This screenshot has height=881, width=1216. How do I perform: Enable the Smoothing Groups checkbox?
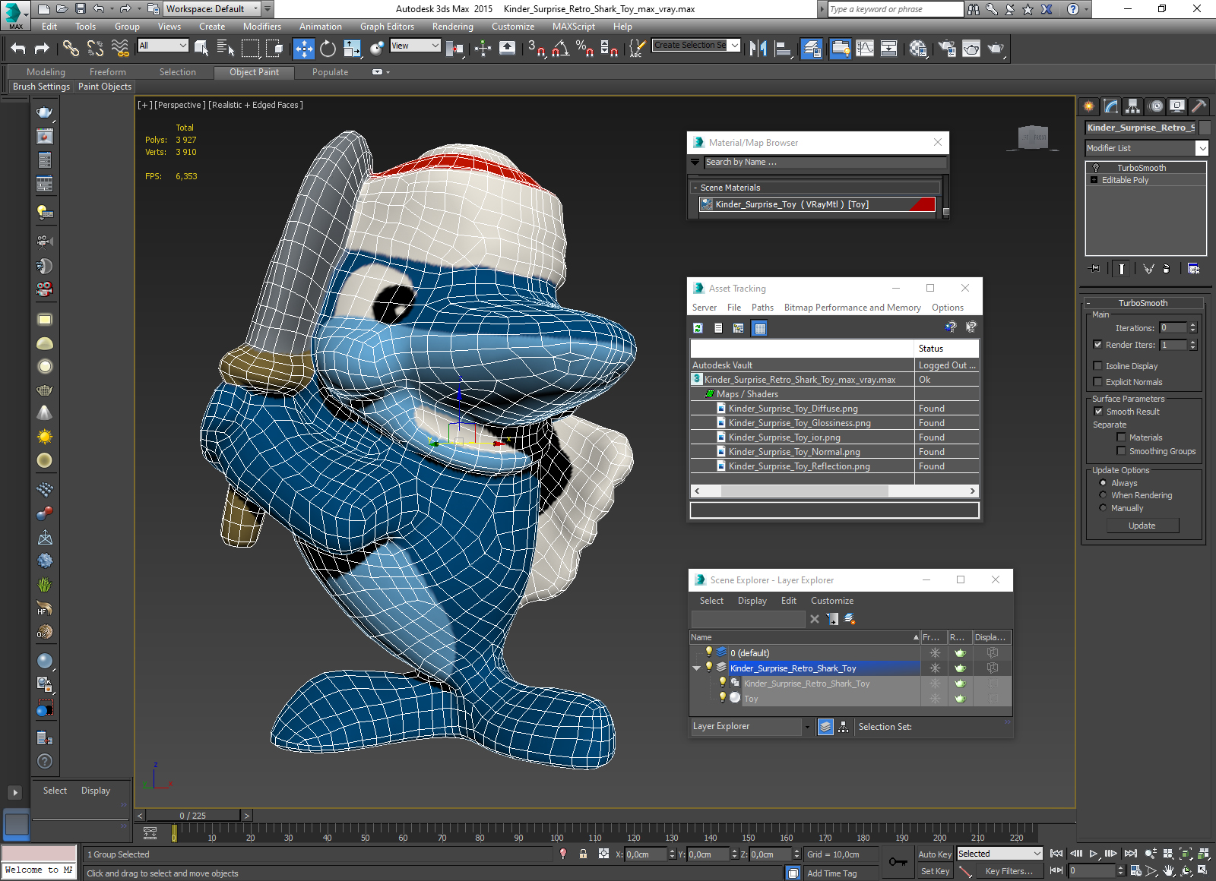point(1121,451)
